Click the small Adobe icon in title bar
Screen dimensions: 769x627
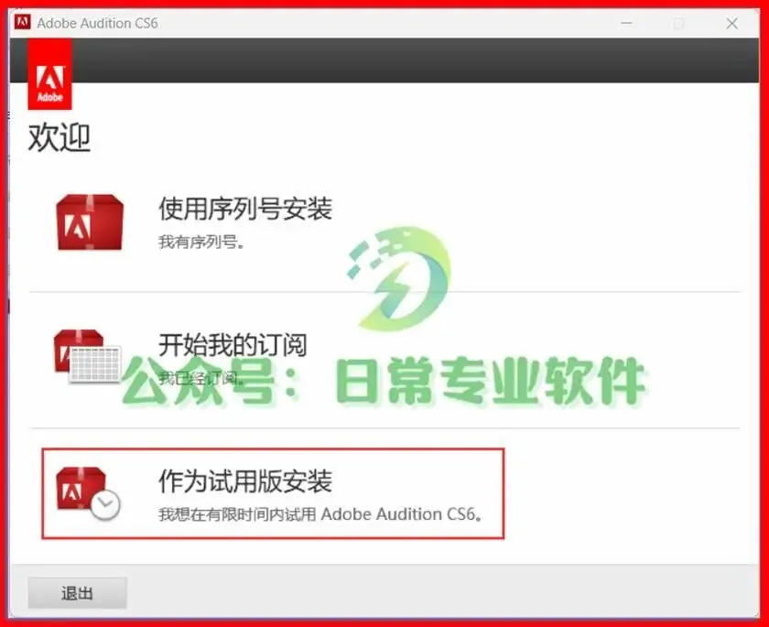23,23
